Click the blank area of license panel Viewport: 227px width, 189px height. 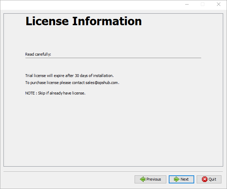tap(113, 133)
